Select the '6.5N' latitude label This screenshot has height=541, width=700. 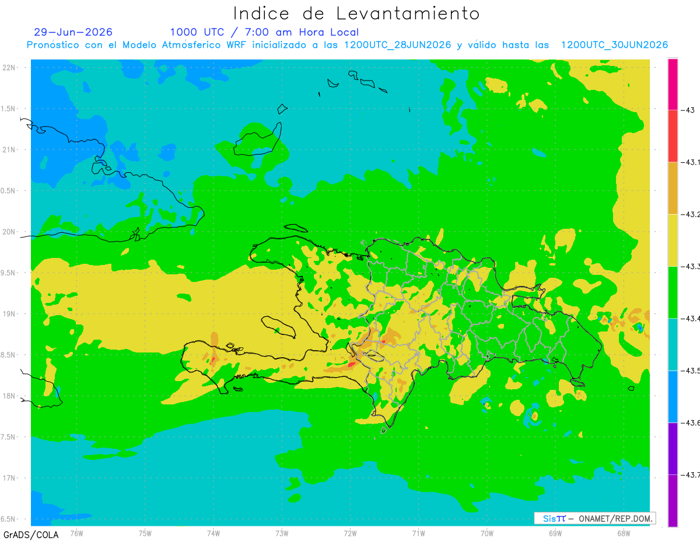tap(9, 519)
